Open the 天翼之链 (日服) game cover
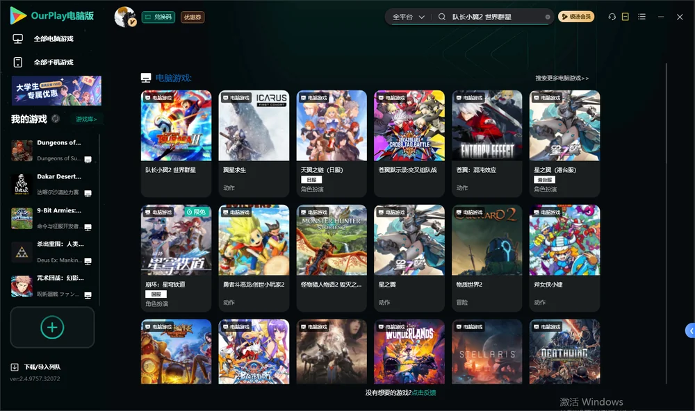Image resolution: width=695 pixels, height=411 pixels. point(332,126)
